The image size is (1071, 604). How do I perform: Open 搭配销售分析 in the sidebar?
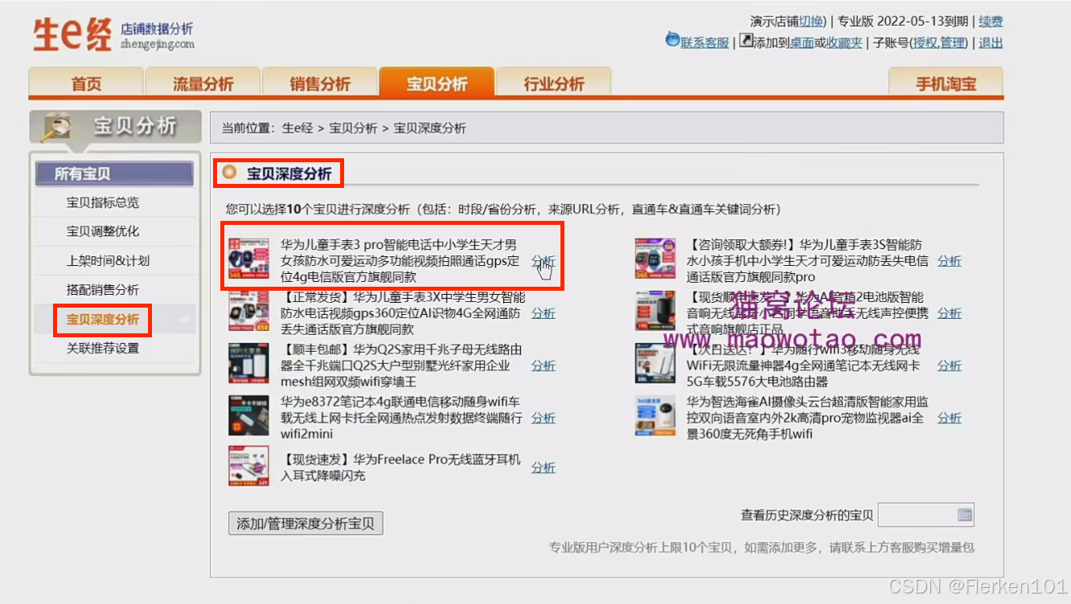pyautogui.click(x=103, y=290)
